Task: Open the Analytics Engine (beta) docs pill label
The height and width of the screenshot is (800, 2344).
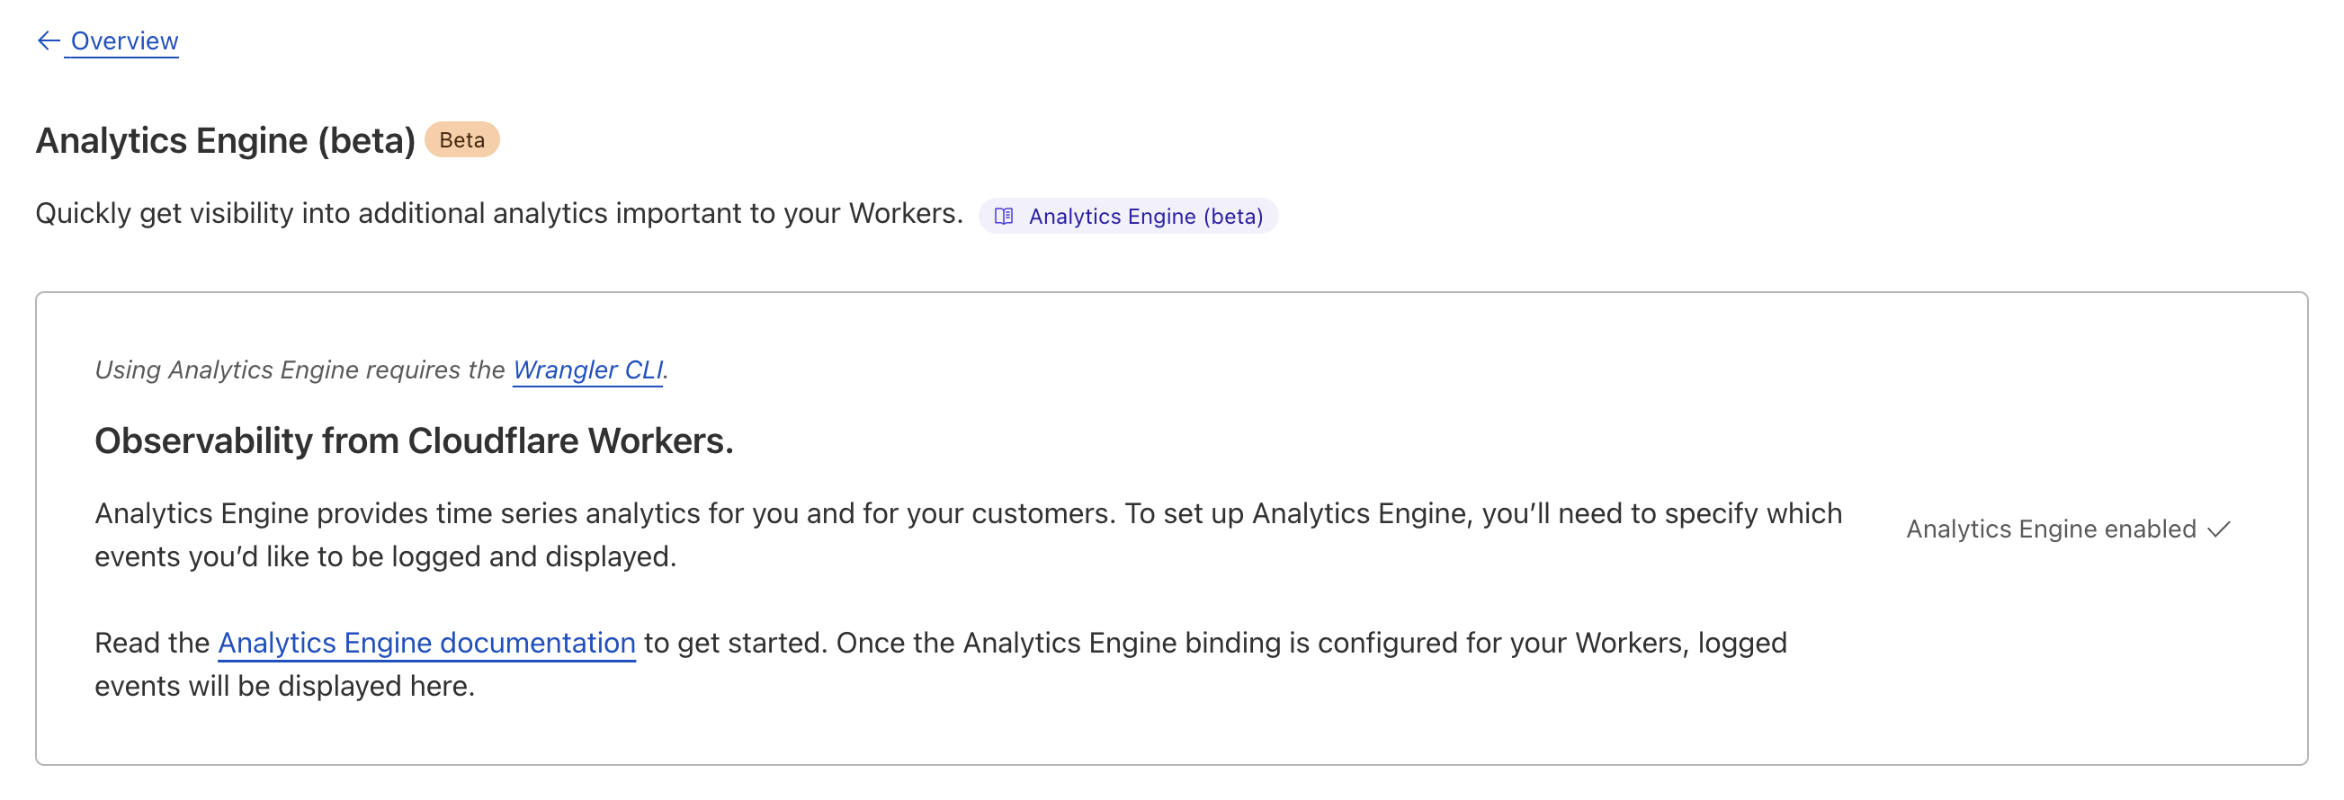Action: (1146, 217)
